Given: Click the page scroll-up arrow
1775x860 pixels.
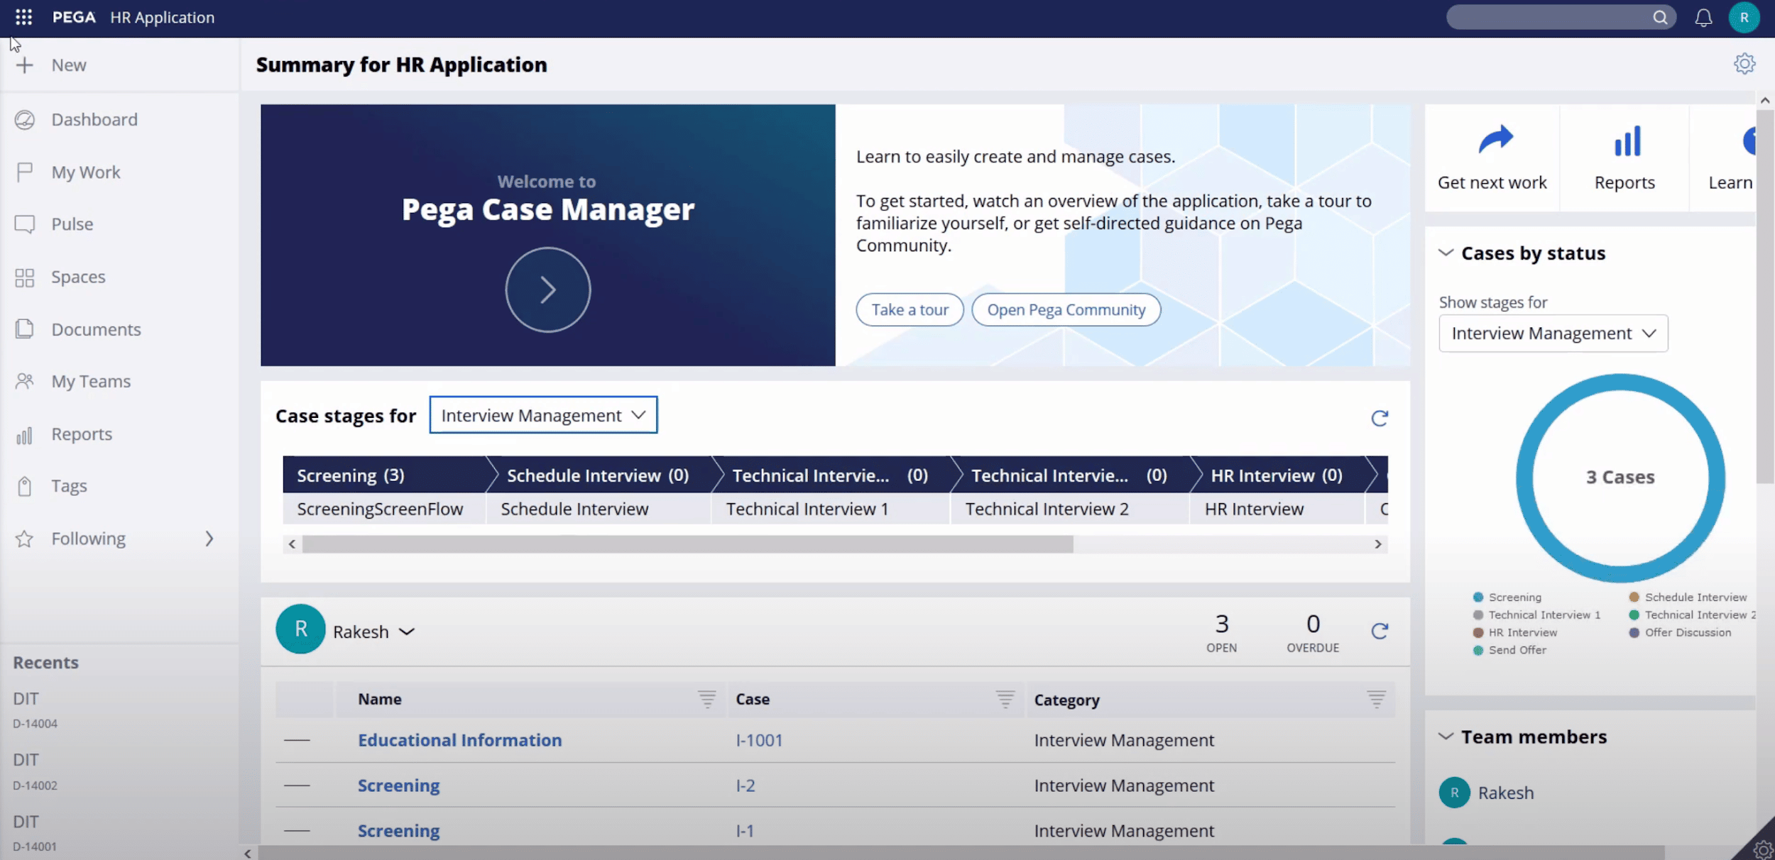Looking at the screenshot, I should [1765, 101].
